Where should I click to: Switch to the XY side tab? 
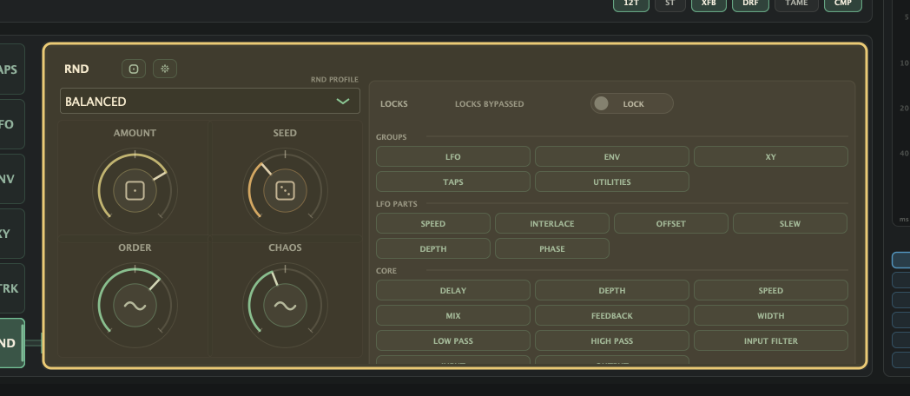click(11, 234)
